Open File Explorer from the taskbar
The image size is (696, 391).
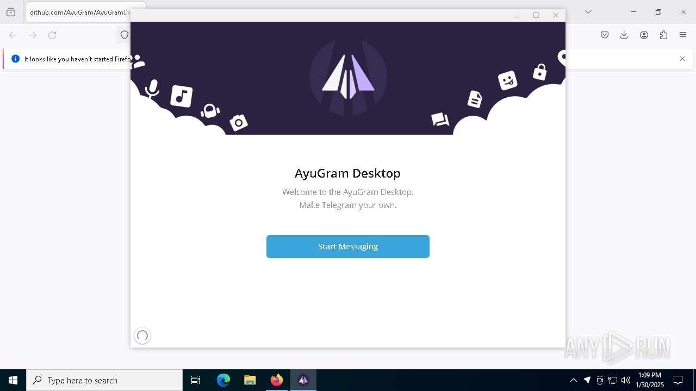click(x=250, y=380)
